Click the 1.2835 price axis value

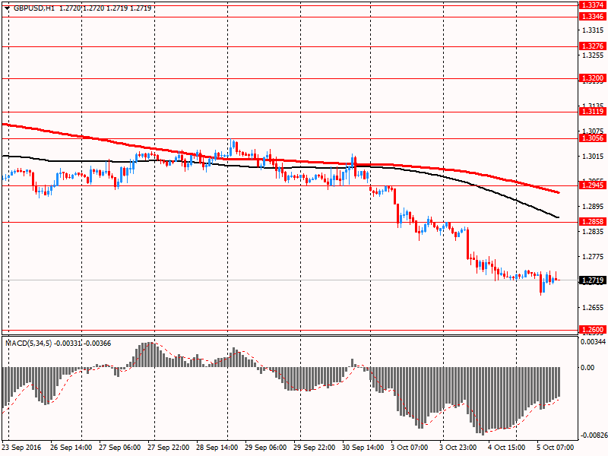pyautogui.click(x=594, y=232)
